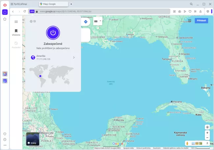
Task: Toggle the VPN power button off
Action: pos(53,33)
